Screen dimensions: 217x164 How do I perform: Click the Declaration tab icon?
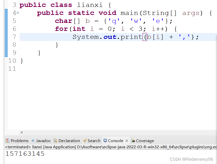[x=55, y=141]
